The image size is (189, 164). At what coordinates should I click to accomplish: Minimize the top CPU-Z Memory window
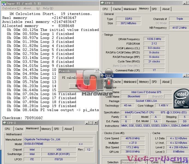[185, 3]
